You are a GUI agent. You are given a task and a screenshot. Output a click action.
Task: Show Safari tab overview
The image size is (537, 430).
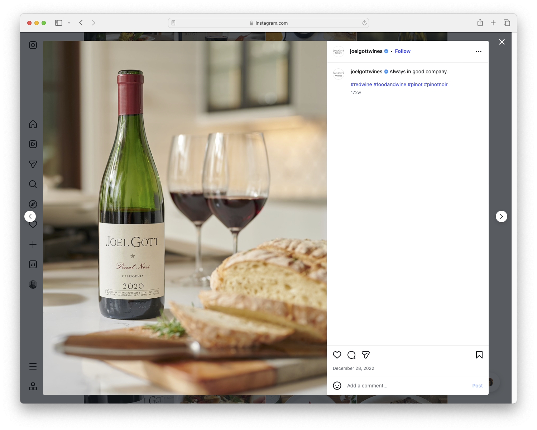(x=507, y=23)
